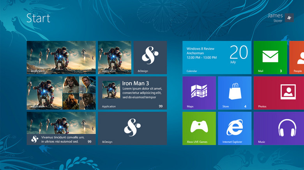Click the Xbox LIVE Games label
Viewport: 304px width, 170px height.
tap(197, 142)
